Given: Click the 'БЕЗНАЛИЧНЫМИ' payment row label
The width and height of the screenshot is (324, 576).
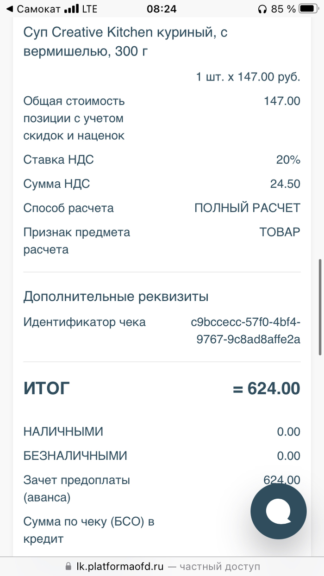Looking at the screenshot, I should point(75,456).
